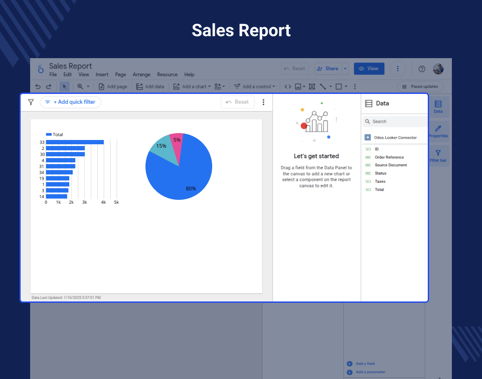Click the Data panel header icon

tap(368, 103)
